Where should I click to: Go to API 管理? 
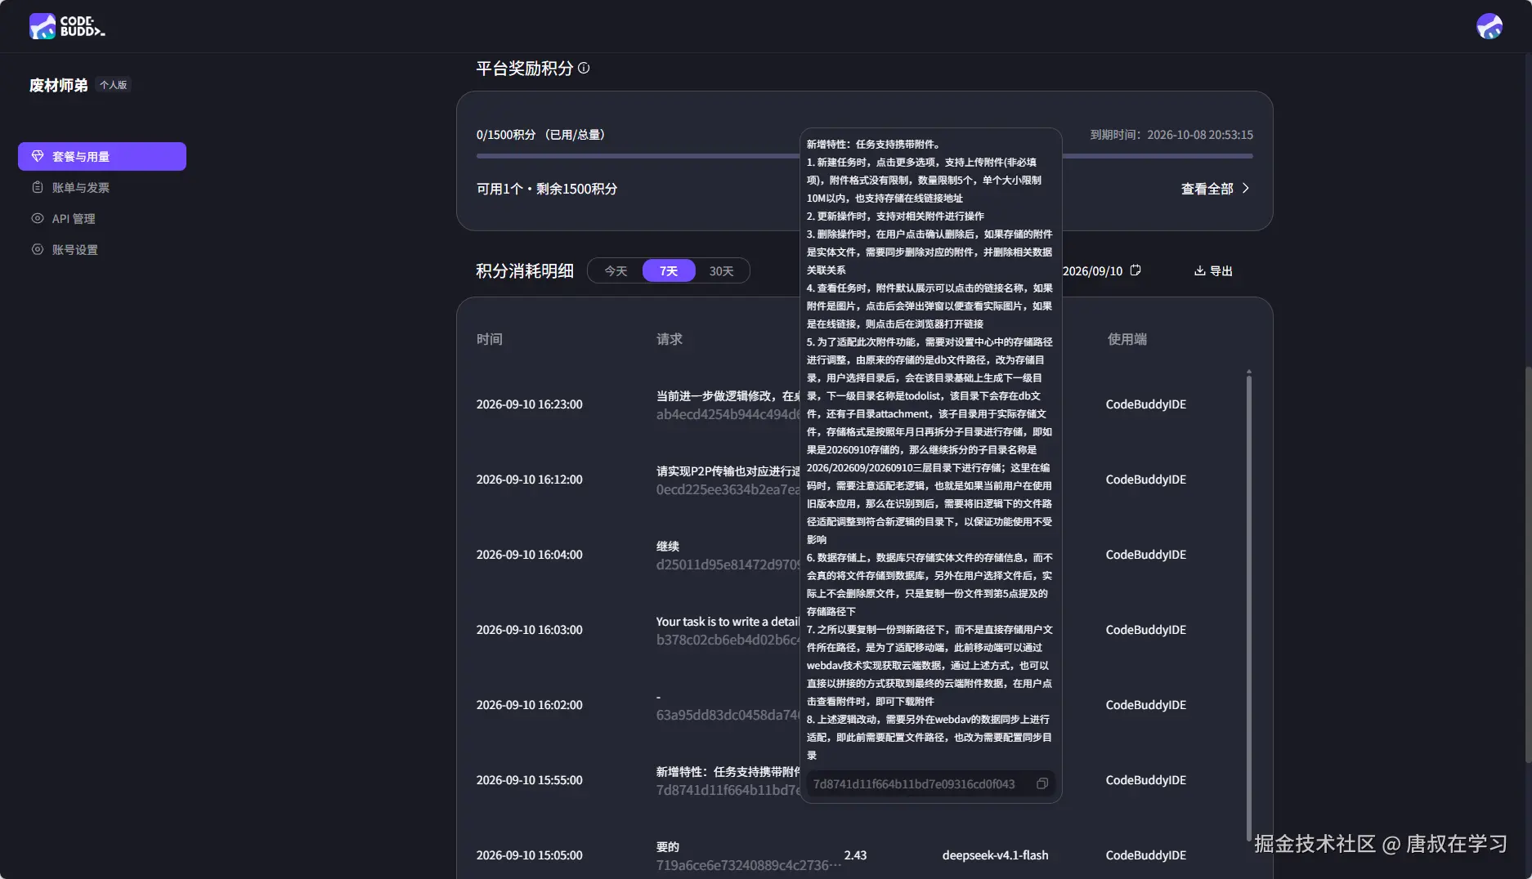[74, 218]
